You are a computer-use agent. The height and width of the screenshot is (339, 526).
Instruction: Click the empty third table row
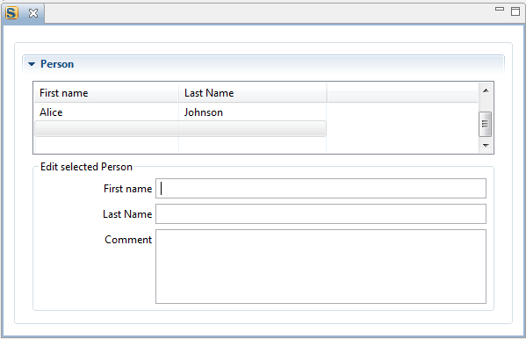click(181, 145)
